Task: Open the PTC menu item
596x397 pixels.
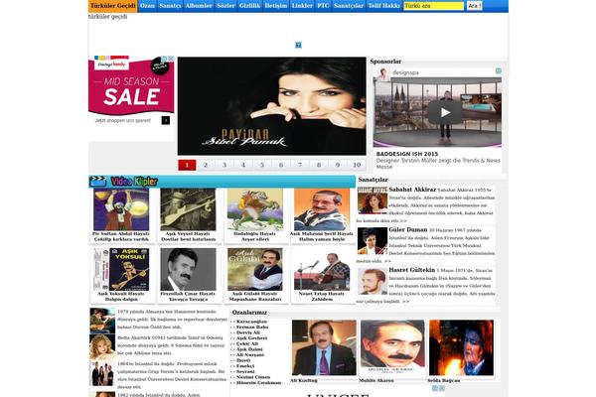Action: 323,6
